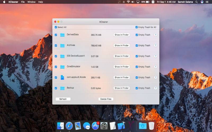
Task: Launch Safari from the Dock
Action: point(69,126)
